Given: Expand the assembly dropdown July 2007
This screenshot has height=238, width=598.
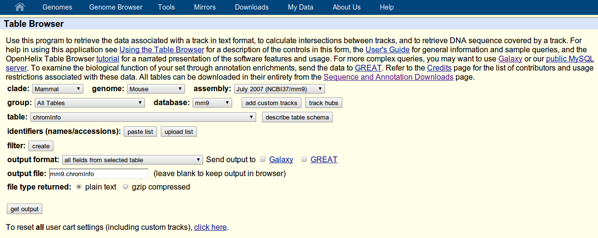Looking at the screenshot, I should (279, 89).
